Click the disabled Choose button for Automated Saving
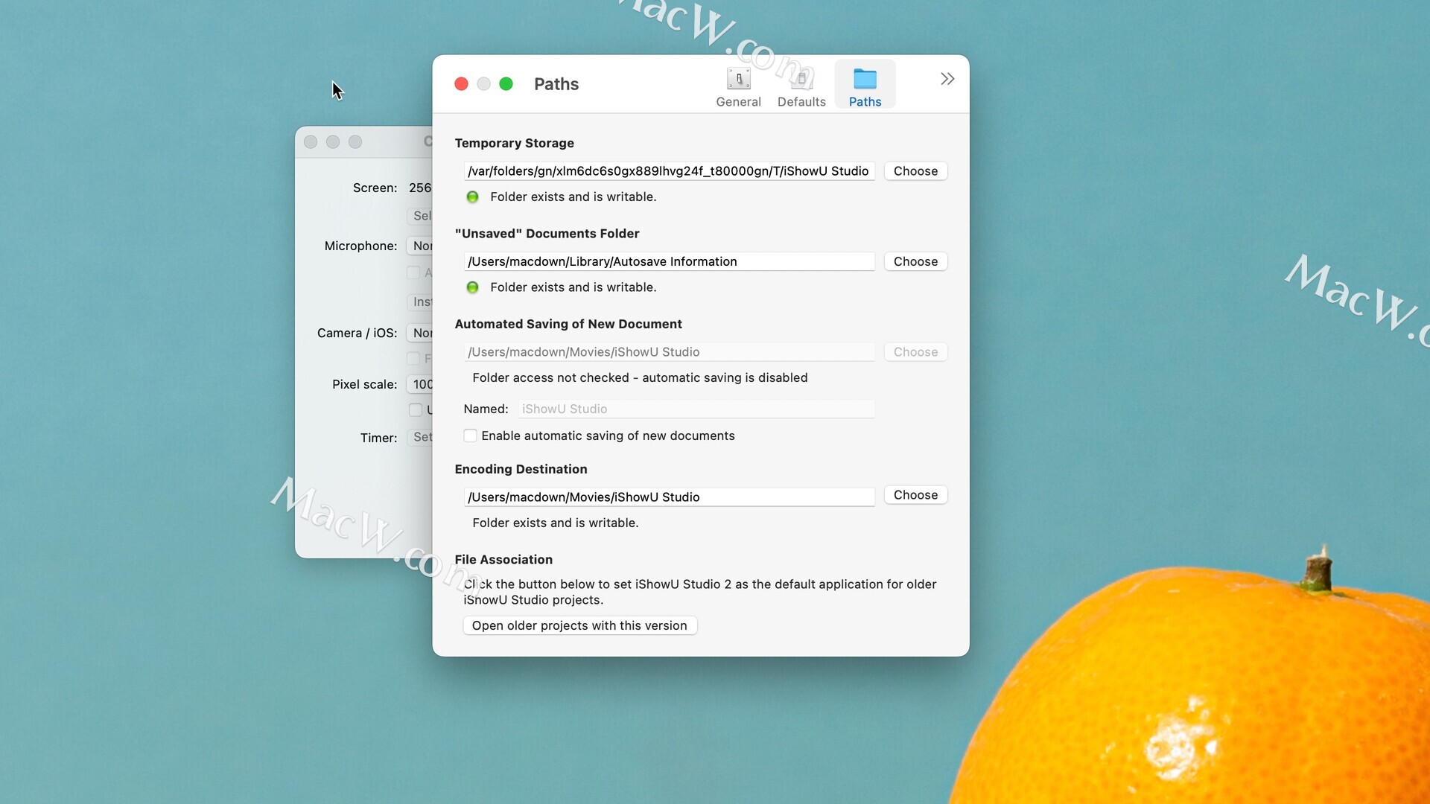The image size is (1430, 804). click(915, 352)
